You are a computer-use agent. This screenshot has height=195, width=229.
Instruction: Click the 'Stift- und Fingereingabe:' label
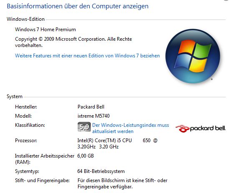click(x=42, y=180)
